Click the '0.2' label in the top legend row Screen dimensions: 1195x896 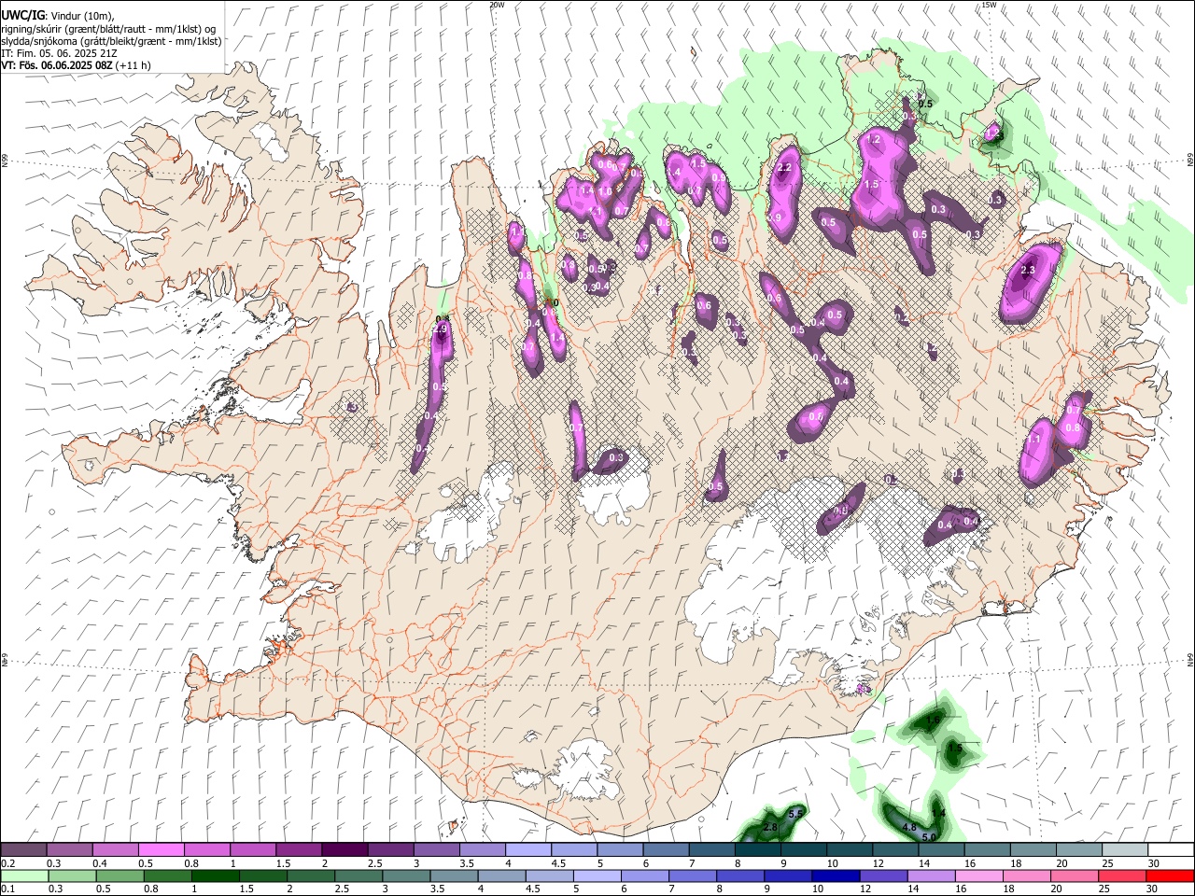8,863
